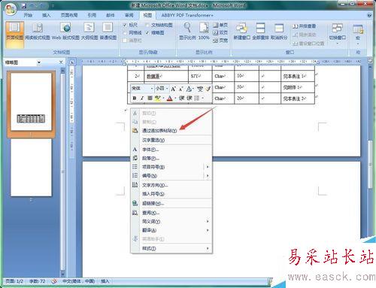Image resolution: width=376 pixels, height=288 pixels.
Task: Open the 开始 ribbon tab
Action: point(28,15)
